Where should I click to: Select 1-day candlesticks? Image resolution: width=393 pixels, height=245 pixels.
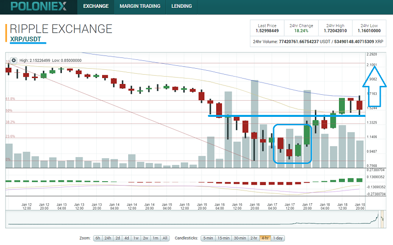click(x=278, y=238)
